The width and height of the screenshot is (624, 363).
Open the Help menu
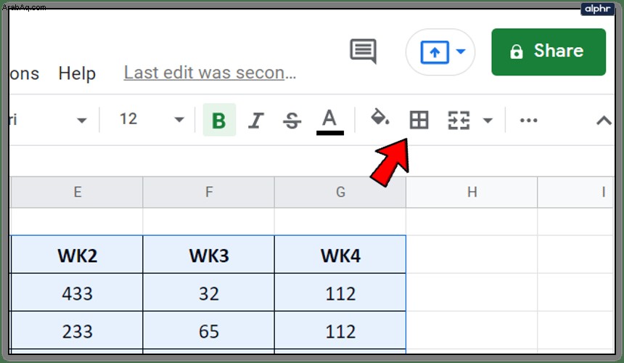(77, 73)
